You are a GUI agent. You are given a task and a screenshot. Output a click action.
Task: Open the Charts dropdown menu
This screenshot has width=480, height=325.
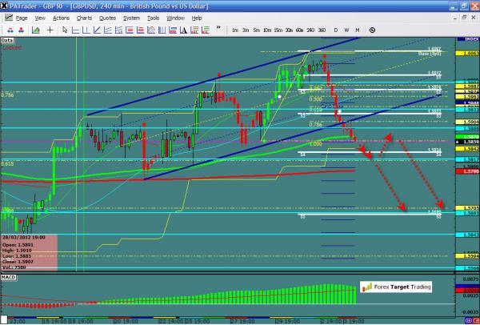(x=83, y=17)
